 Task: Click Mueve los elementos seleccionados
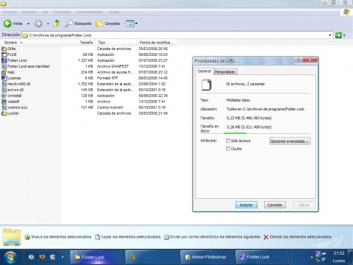pyautogui.click(x=58, y=237)
